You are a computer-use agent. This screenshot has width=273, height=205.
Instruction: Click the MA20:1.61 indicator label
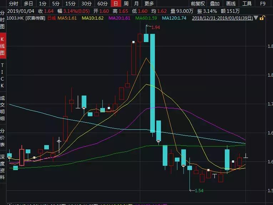(119, 18)
